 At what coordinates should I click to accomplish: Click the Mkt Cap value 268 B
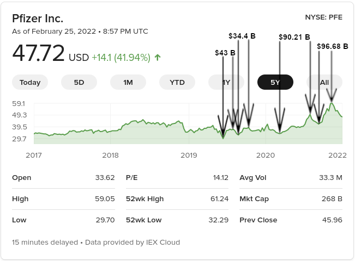(332, 199)
